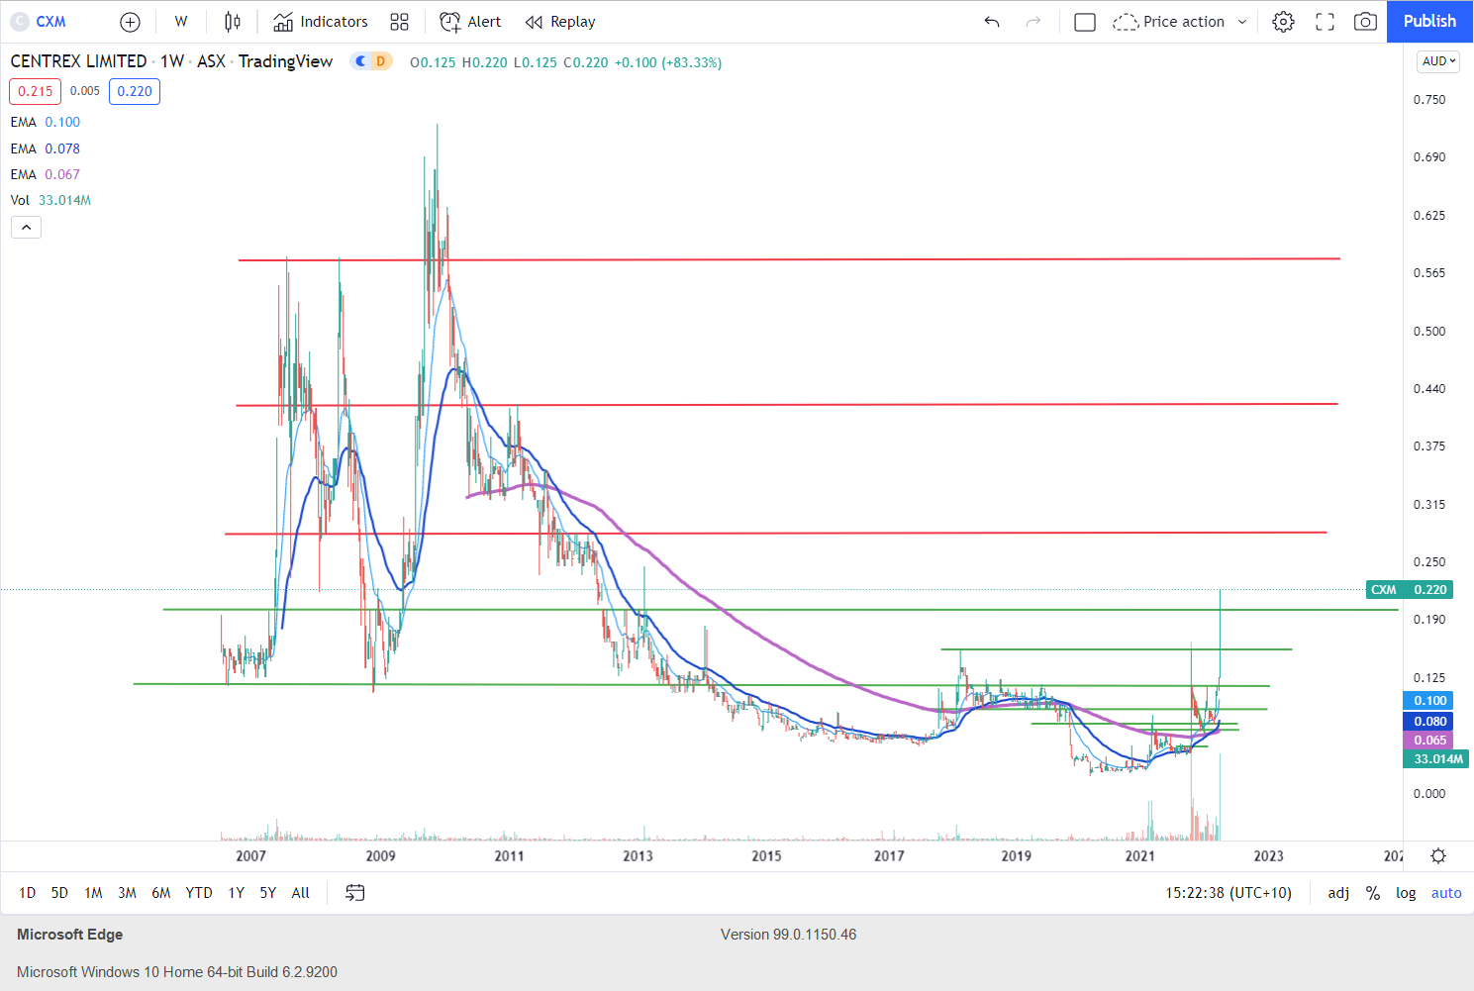Click the 0.065 EMA price axis label
The width and height of the screenshot is (1474, 991).
pyautogui.click(x=1428, y=741)
